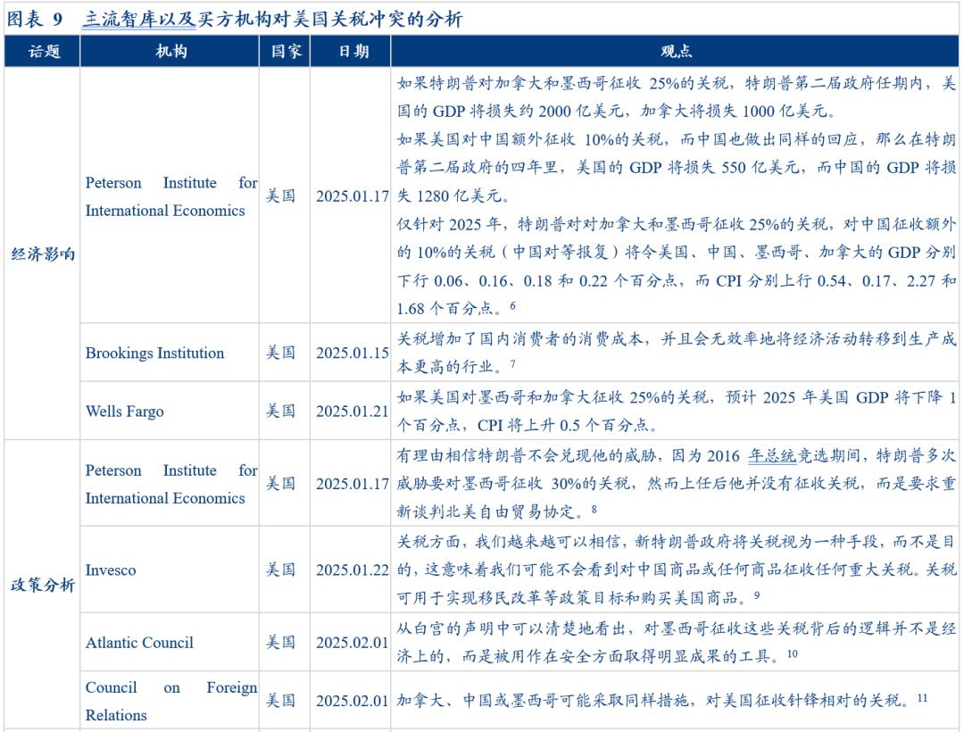Select the Wells Fargo institution cell
Viewport: 964px width, 732px height.
125,412
